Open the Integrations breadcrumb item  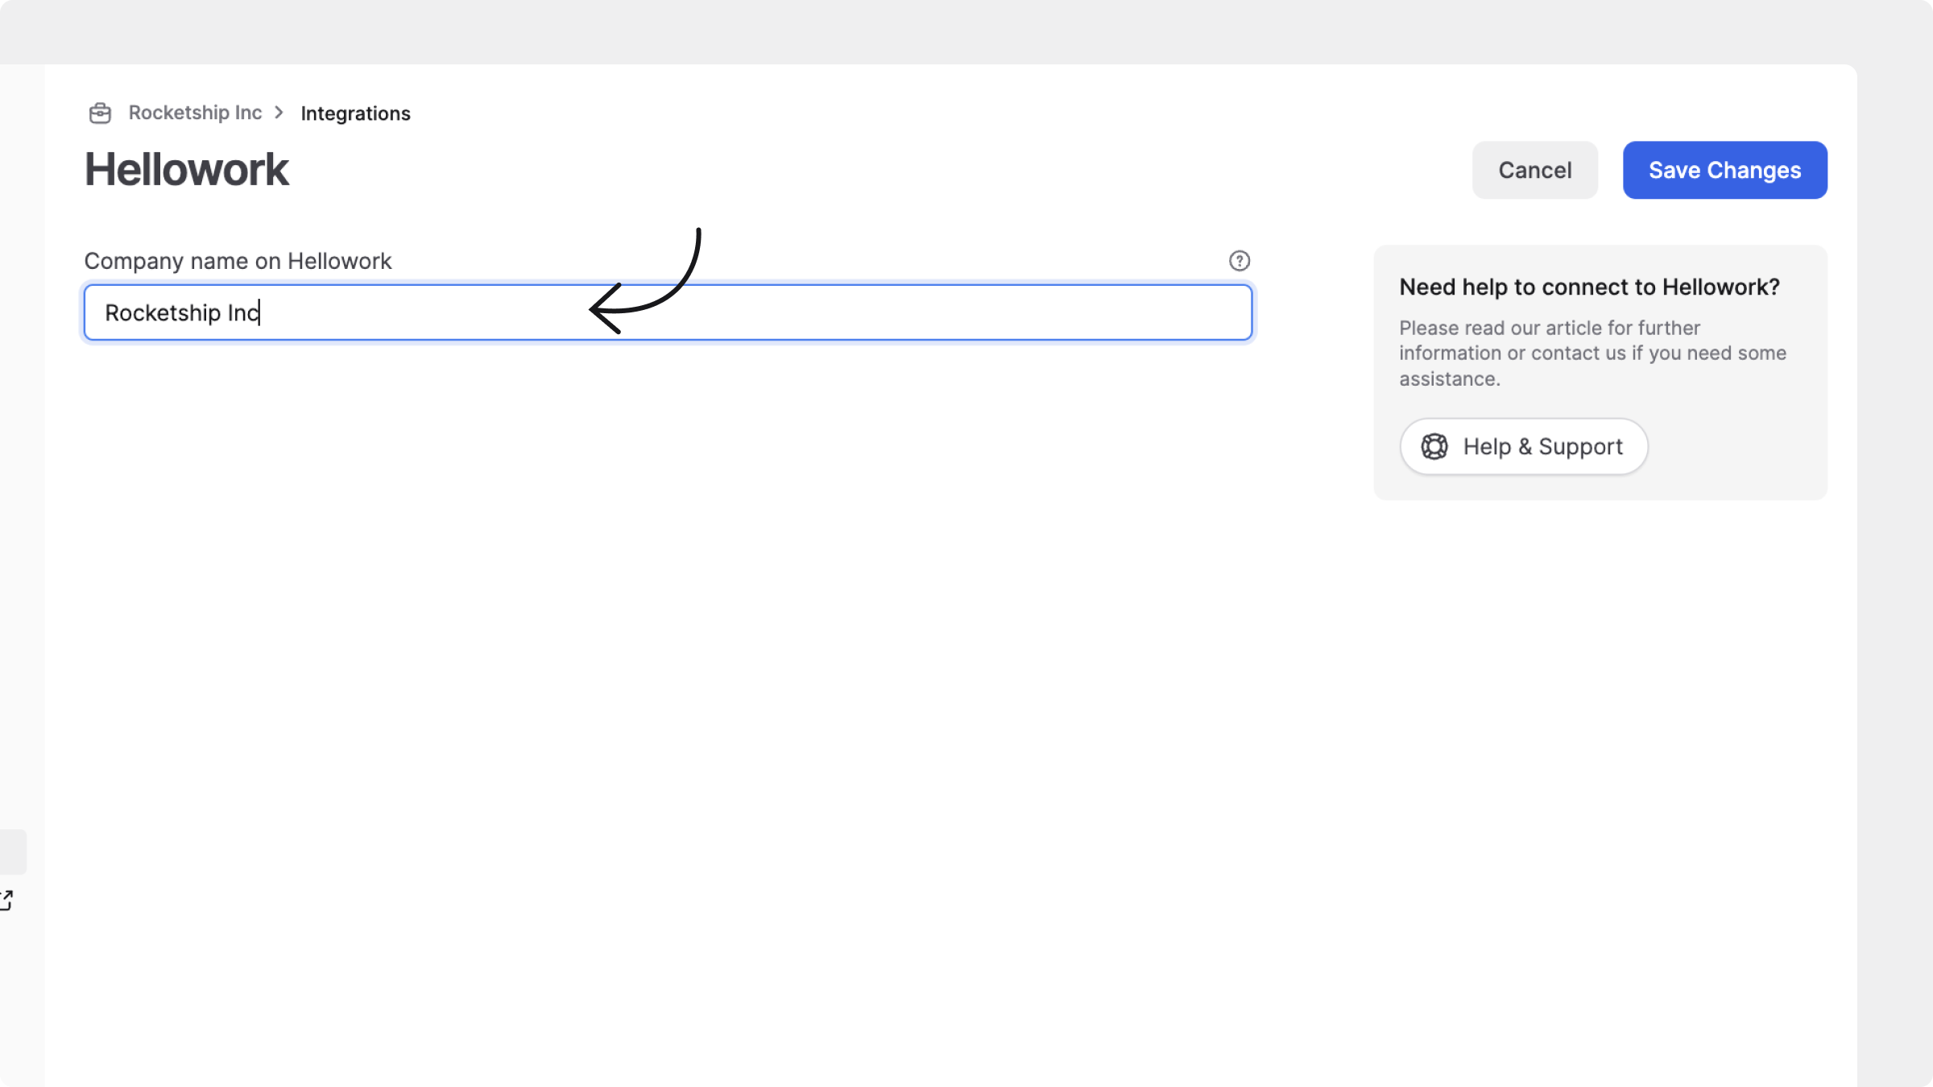tap(355, 114)
